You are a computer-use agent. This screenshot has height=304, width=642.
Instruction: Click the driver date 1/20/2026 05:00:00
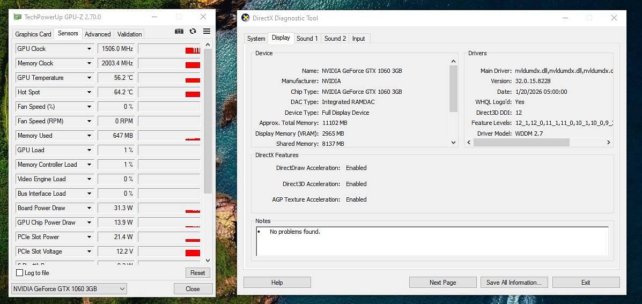(541, 92)
